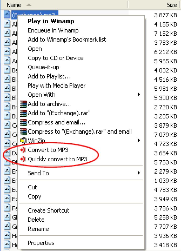Image resolution: width=181 pixels, height=251 pixels.
Task: Click the 3 949 KB size value
Action: click(166, 199)
